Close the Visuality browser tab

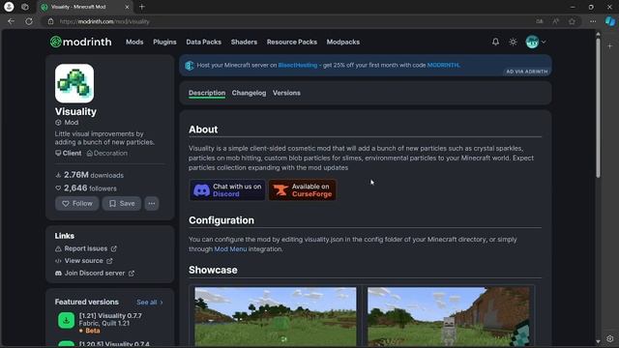(127, 7)
